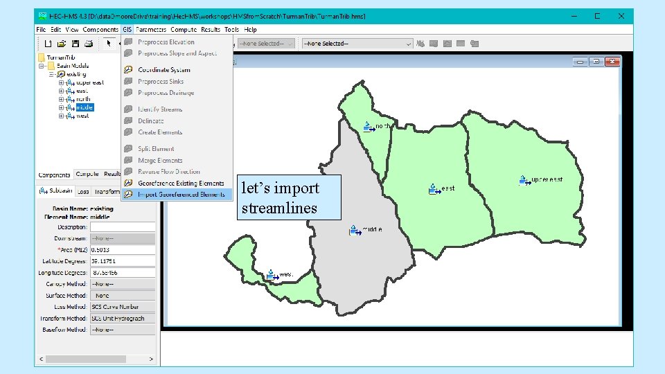This screenshot has width=665, height=374.
Task: Select the north tree item
Action: tap(83, 99)
